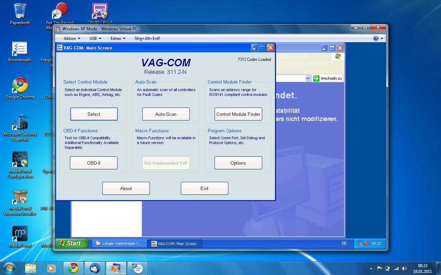Click the 'Release 311.2-N' version text
The width and height of the screenshot is (441, 275).
pyautogui.click(x=165, y=72)
